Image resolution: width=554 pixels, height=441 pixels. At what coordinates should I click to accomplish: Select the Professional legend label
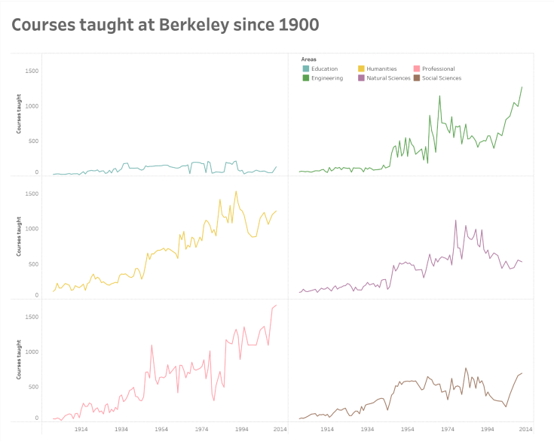(x=438, y=68)
